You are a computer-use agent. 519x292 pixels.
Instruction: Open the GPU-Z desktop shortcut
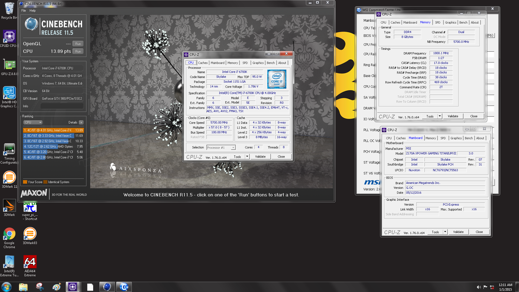[9, 67]
